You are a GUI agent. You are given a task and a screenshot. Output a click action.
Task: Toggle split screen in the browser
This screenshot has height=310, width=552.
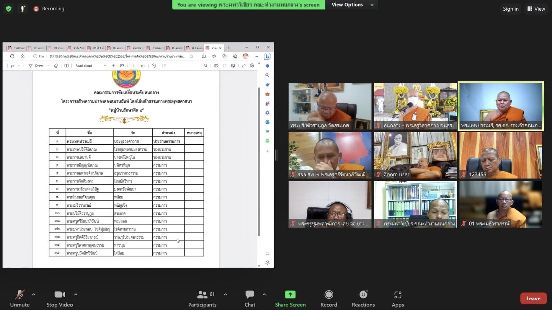pyautogui.click(x=204, y=56)
